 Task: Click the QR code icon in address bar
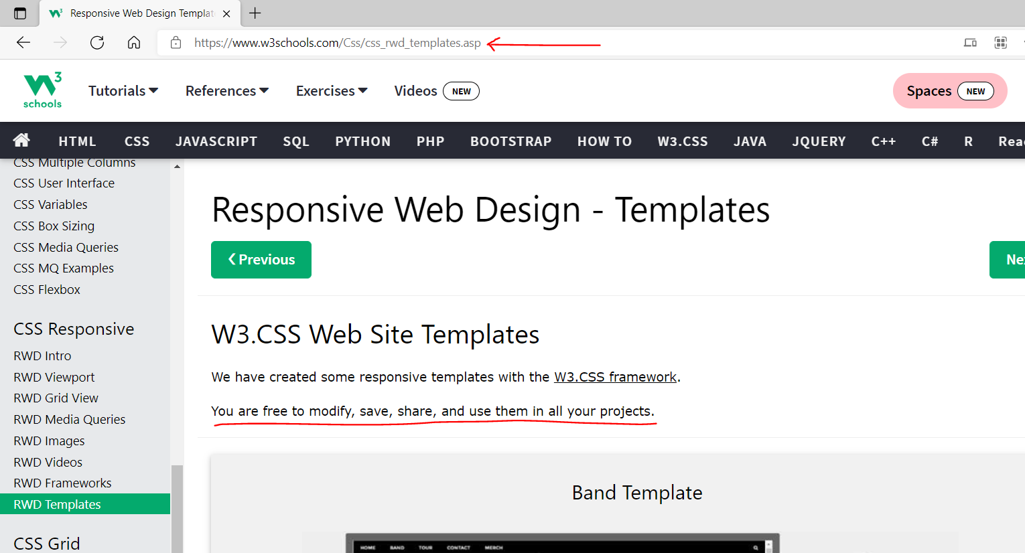point(1001,43)
